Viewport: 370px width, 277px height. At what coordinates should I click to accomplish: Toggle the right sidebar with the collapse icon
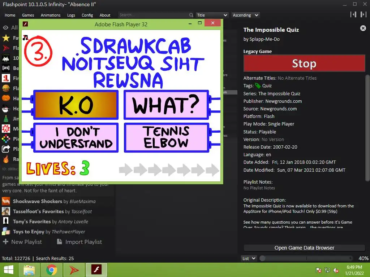[x=363, y=14]
